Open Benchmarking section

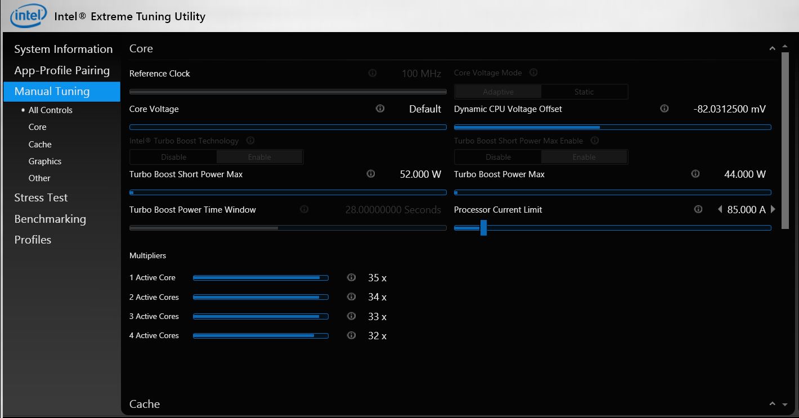(50, 219)
